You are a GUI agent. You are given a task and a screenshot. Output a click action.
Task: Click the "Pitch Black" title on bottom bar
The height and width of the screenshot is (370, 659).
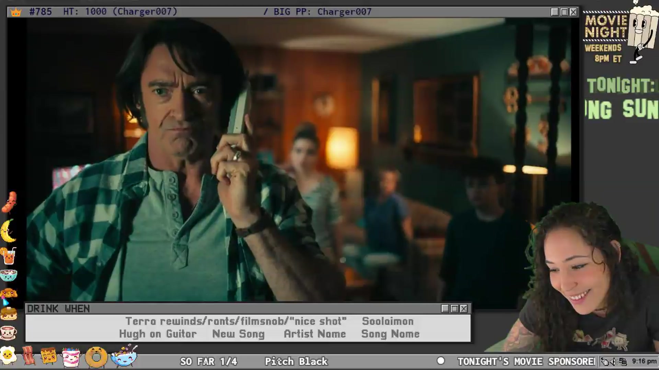pos(296,361)
